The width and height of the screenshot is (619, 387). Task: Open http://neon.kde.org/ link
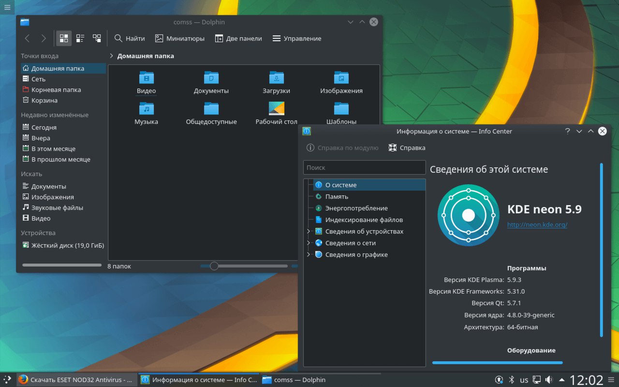click(x=537, y=224)
